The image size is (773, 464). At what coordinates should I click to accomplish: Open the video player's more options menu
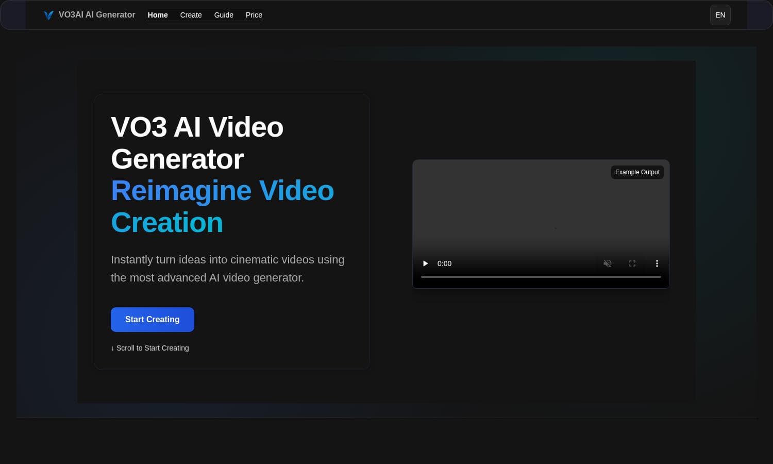657,263
